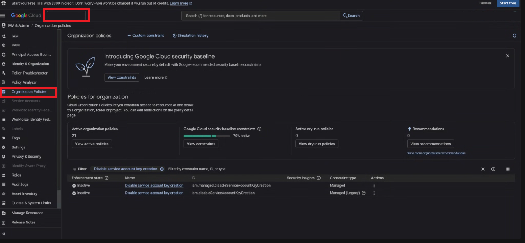Click the Roles sidebar icon
This screenshot has width=525, height=243.
[4, 175]
